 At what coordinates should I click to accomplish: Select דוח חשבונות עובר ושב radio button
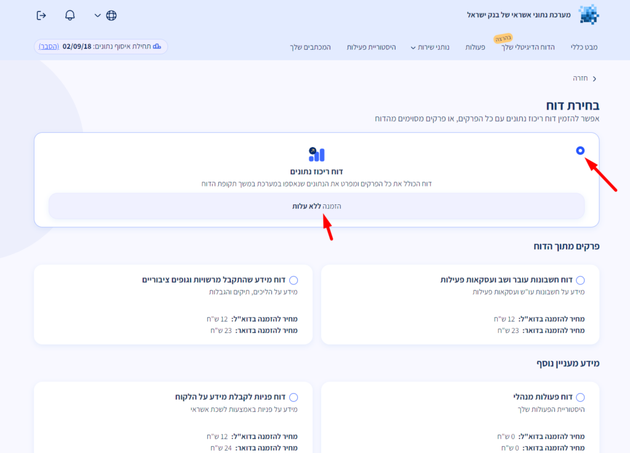(x=580, y=280)
